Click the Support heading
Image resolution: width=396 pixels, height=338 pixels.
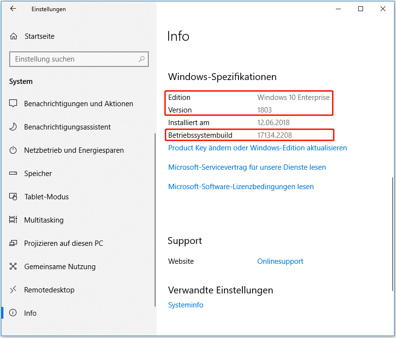click(185, 241)
